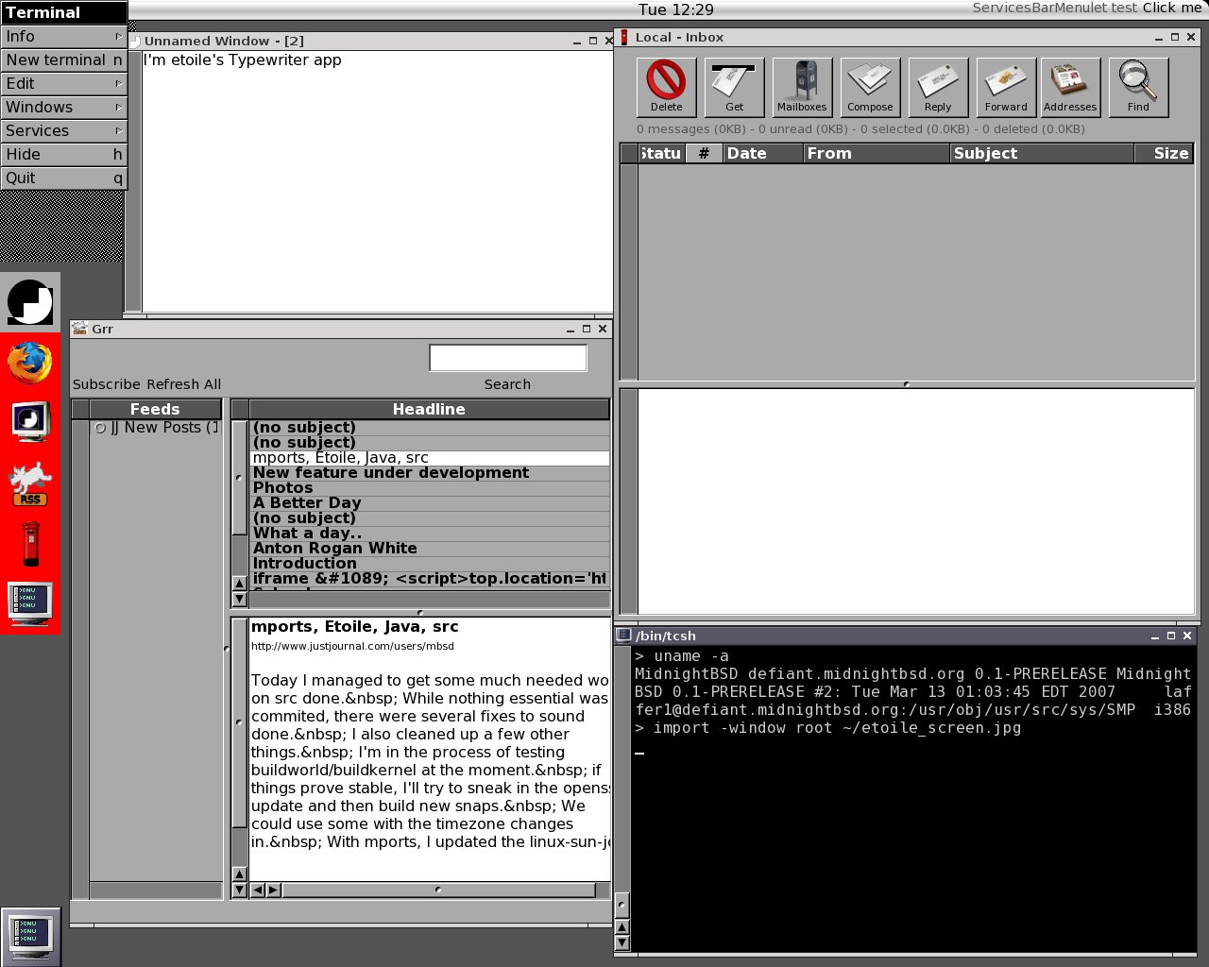Launch Firefox from the dock

(x=30, y=363)
